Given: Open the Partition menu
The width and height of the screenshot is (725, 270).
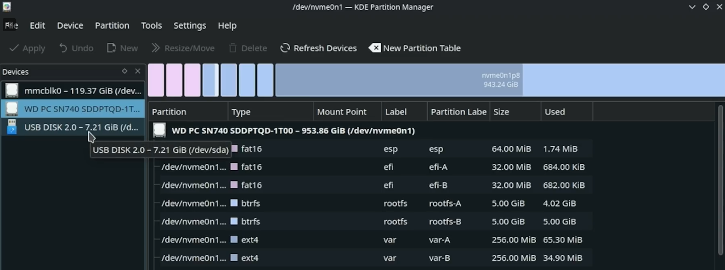Looking at the screenshot, I should click(x=112, y=25).
